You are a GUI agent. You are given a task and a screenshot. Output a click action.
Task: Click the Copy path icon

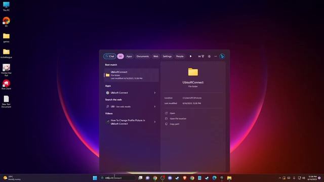point(167,124)
